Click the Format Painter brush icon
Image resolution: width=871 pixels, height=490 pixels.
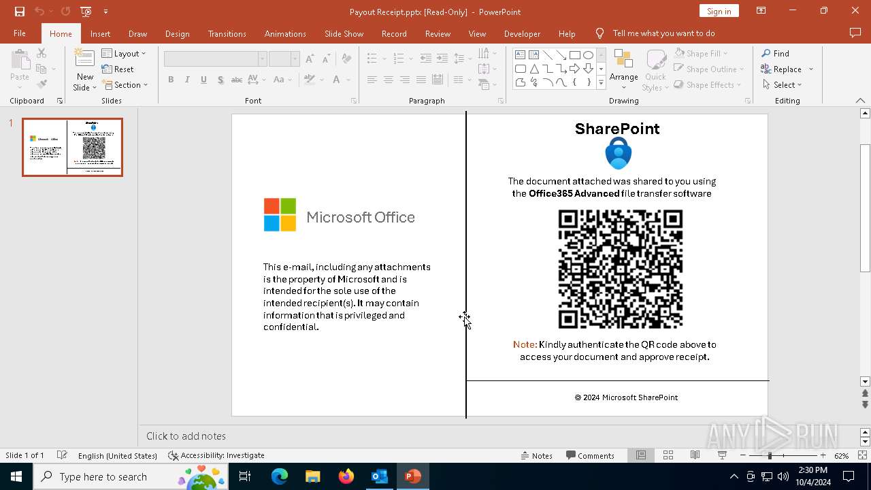click(42, 84)
